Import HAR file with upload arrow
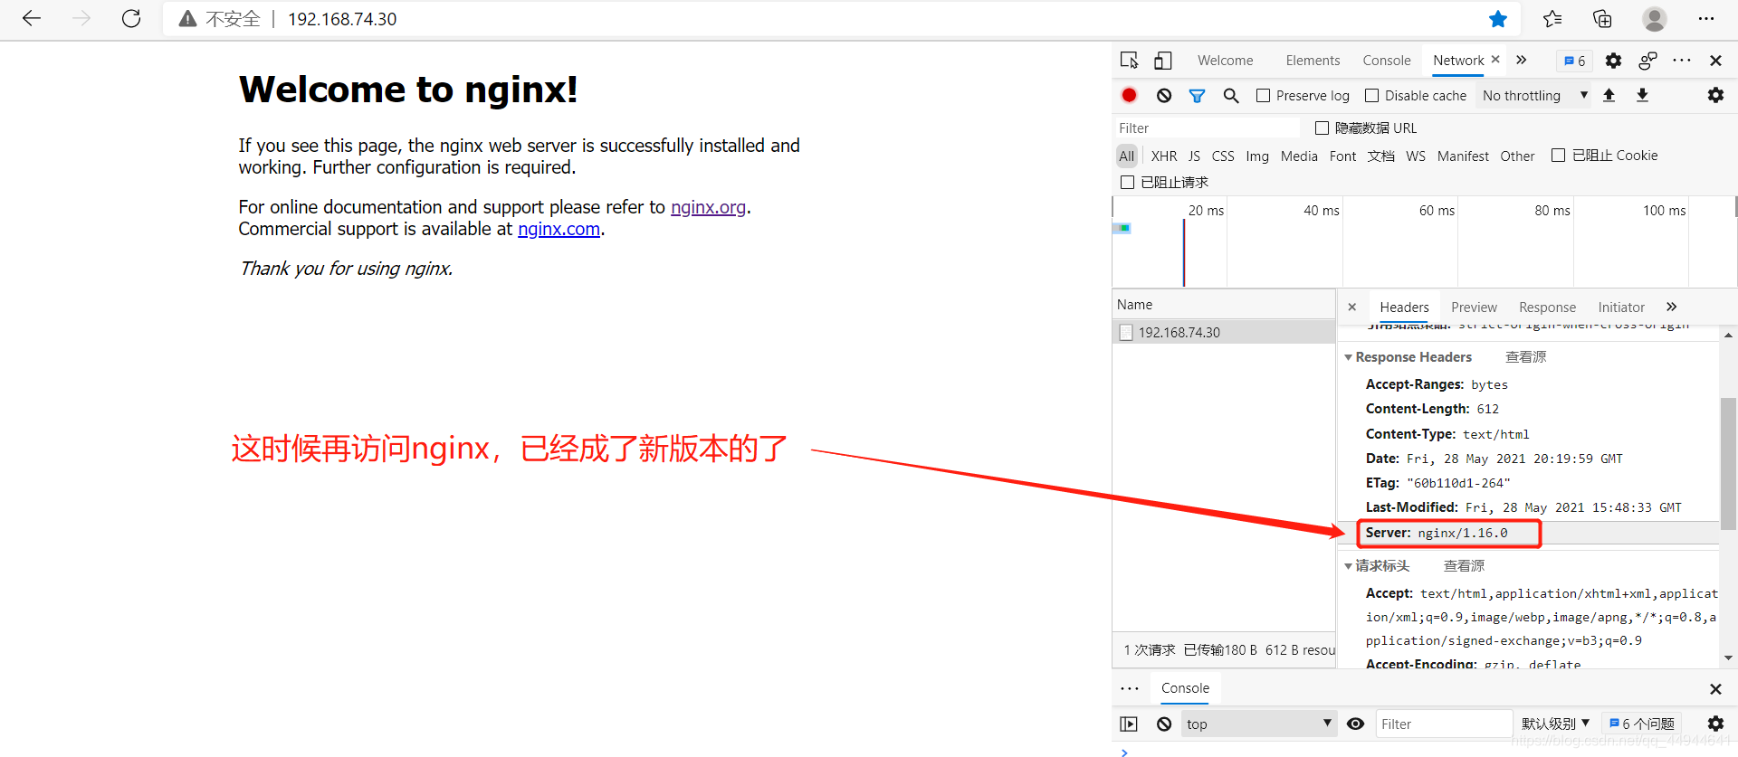Image resolution: width=1738 pixels, height=757 pixels. (1609, 95)
